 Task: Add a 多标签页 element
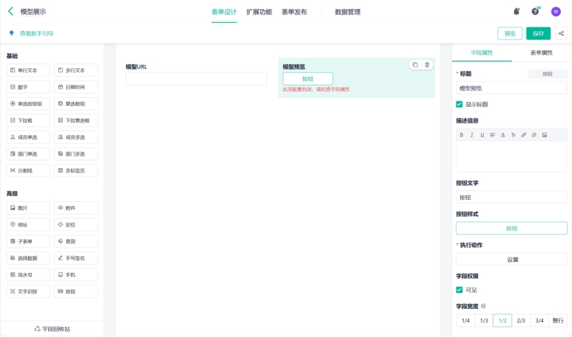pyautogui.click(x=76, y=170)
